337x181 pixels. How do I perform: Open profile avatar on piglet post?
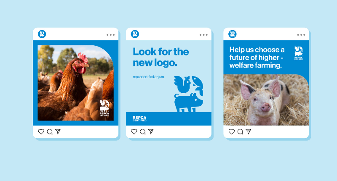[233, 34]
